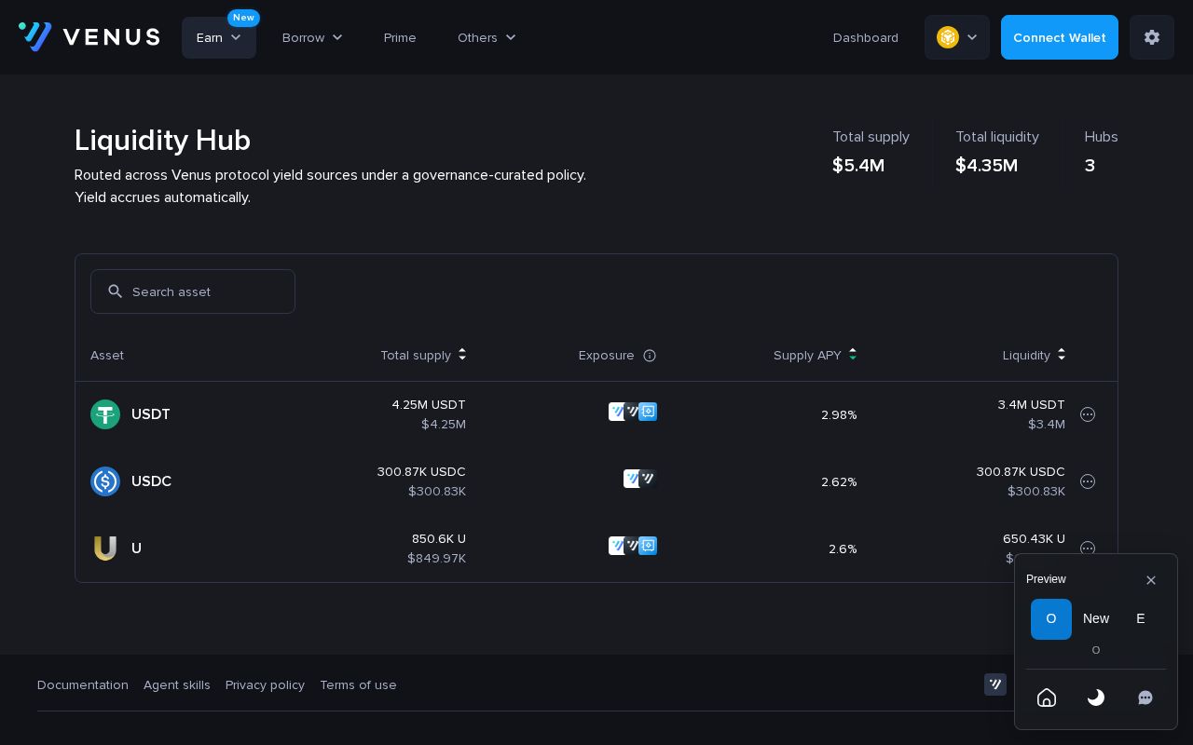Image resolution: width=1193 pixels, height=745 pixels.
Task: Select the E option in Preview
Action: coord(1141,619)
